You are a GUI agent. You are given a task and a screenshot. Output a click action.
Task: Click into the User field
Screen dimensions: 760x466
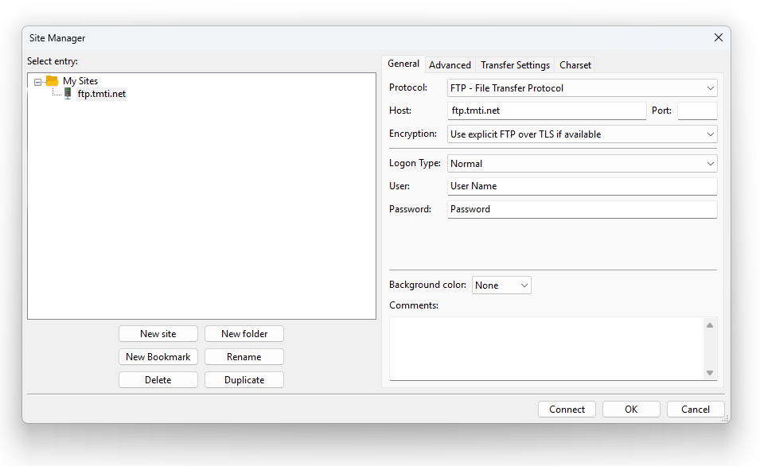(582, 186)
